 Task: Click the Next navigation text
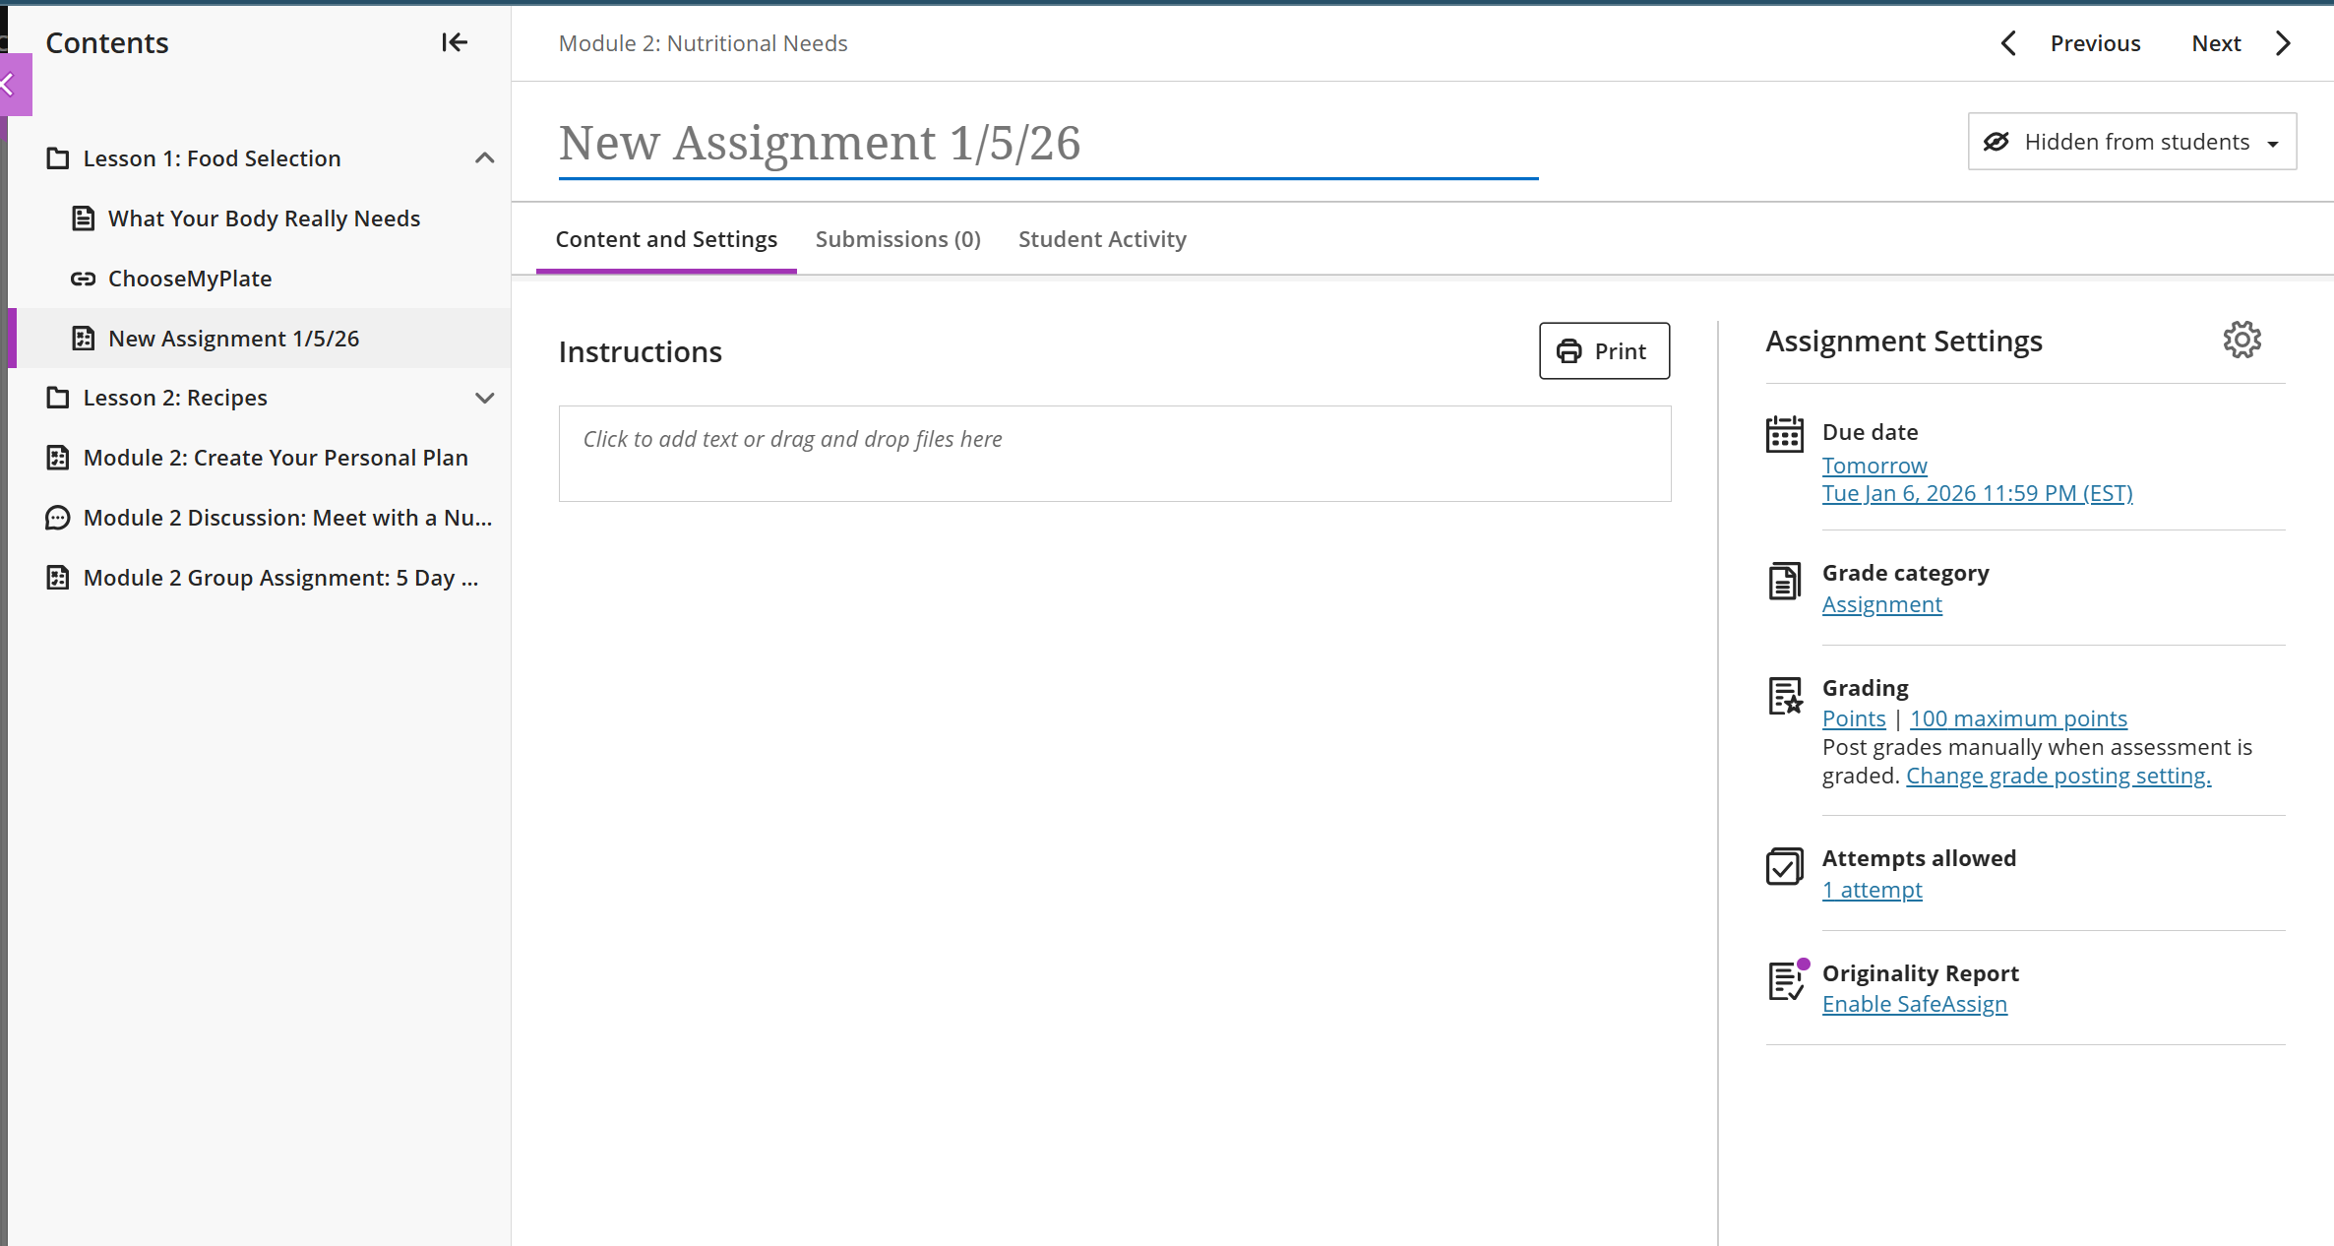coord(2216,43)
